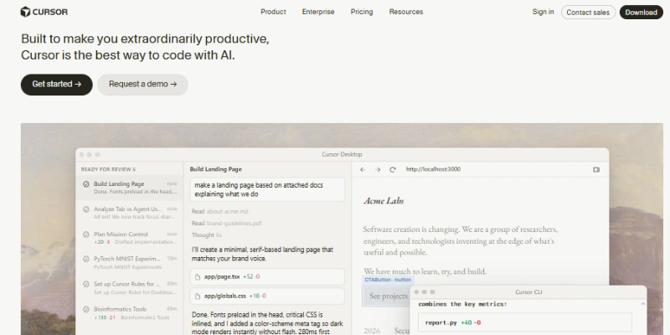670x335 pixels.
Task: Click the Contact sales button
Action: pos(588,13)
